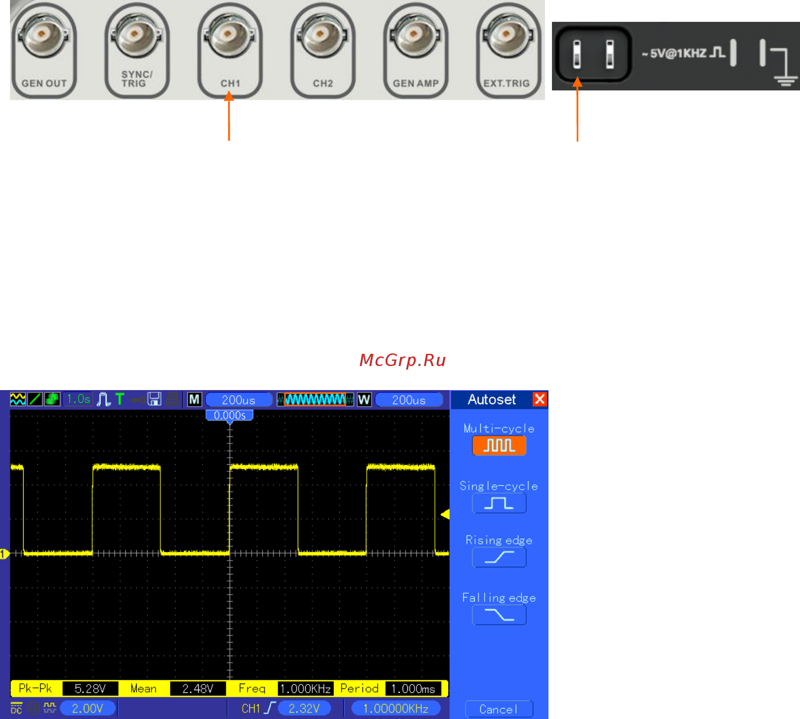Click the 1.0s time indicator

78,399
